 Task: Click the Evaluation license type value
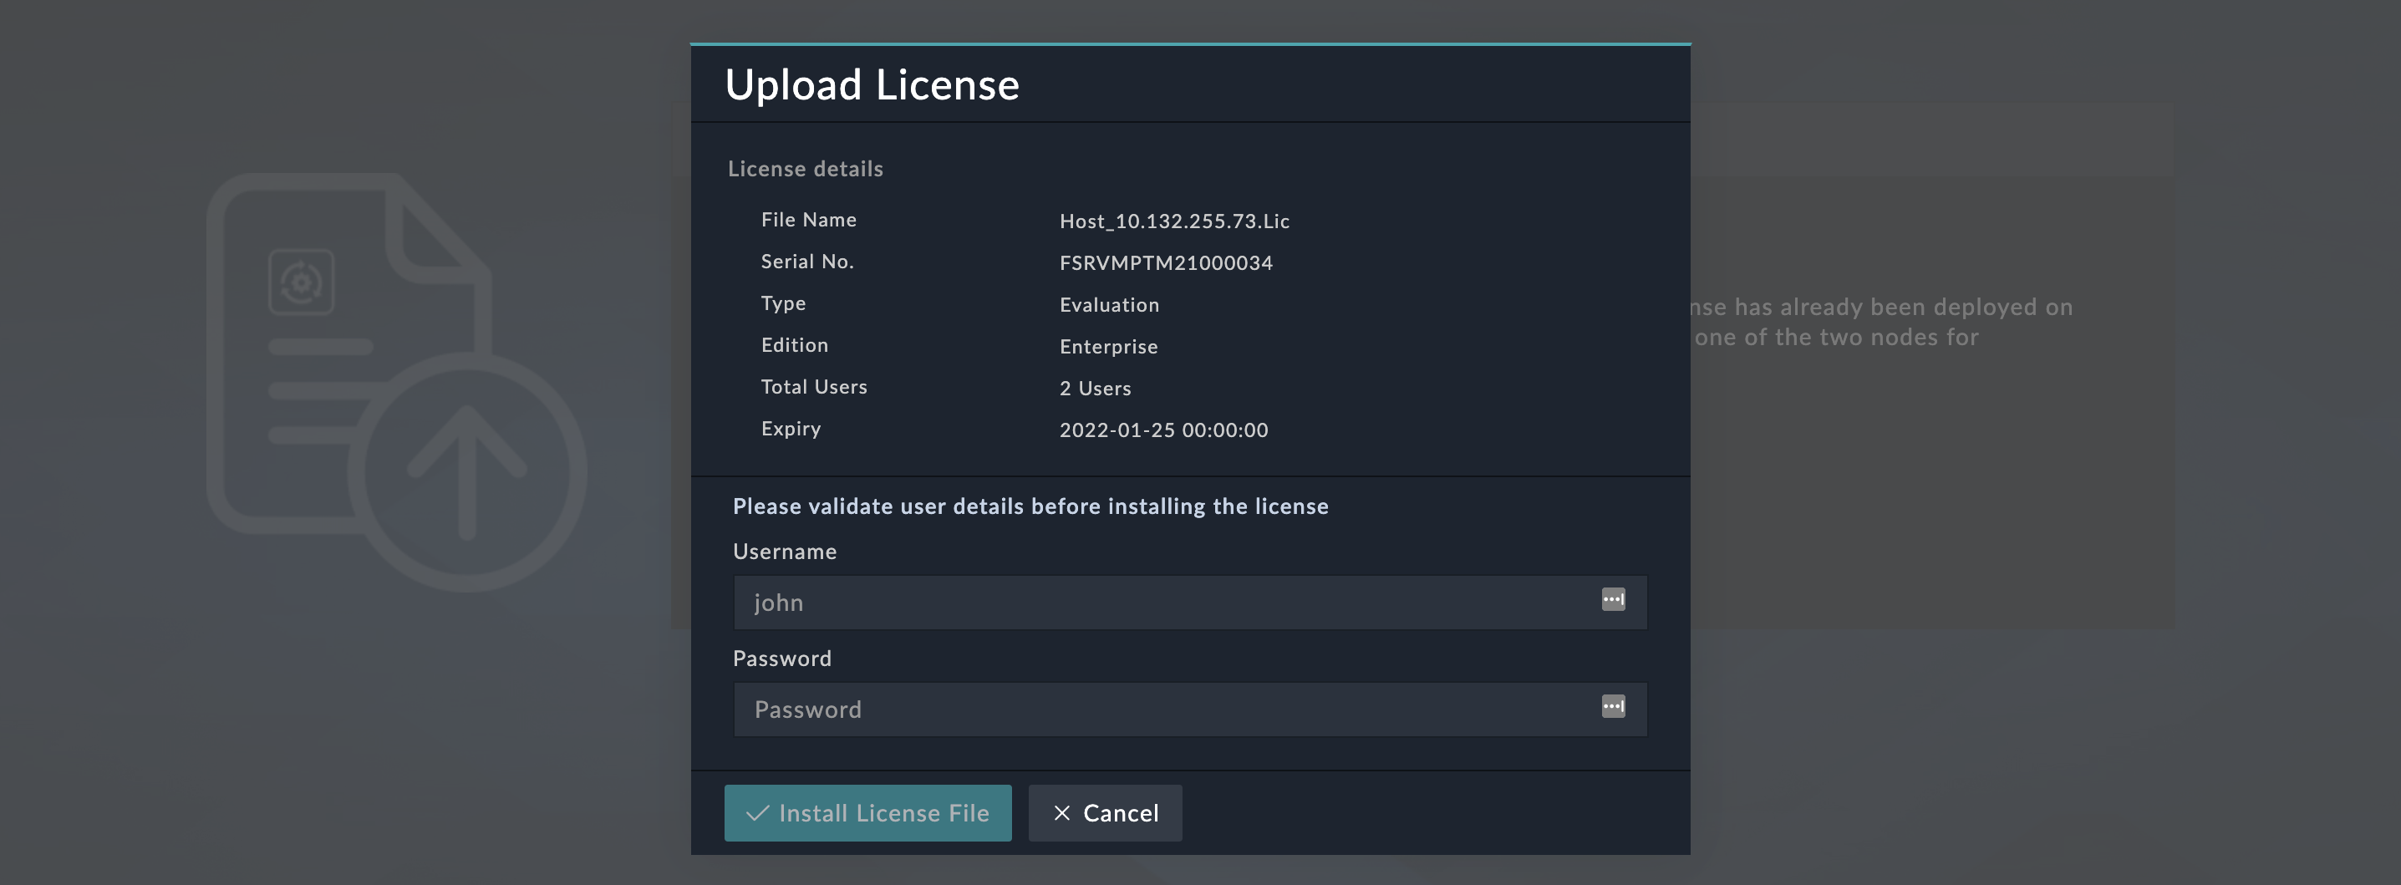click(1109, 305)
